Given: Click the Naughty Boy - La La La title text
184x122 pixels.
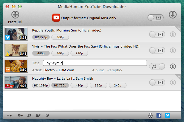Looking at the screenshot, I should (63, 78).
